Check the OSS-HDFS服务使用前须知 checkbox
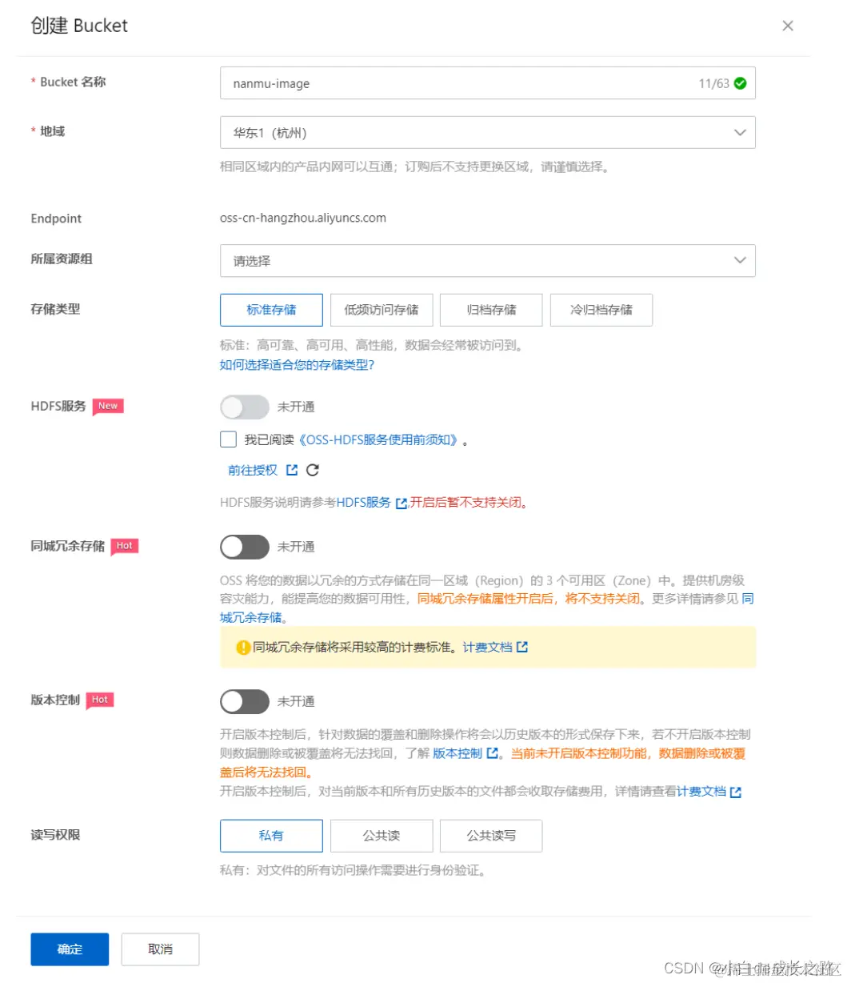The width and height of the screenshot is (847, 983). click(227, 439)
